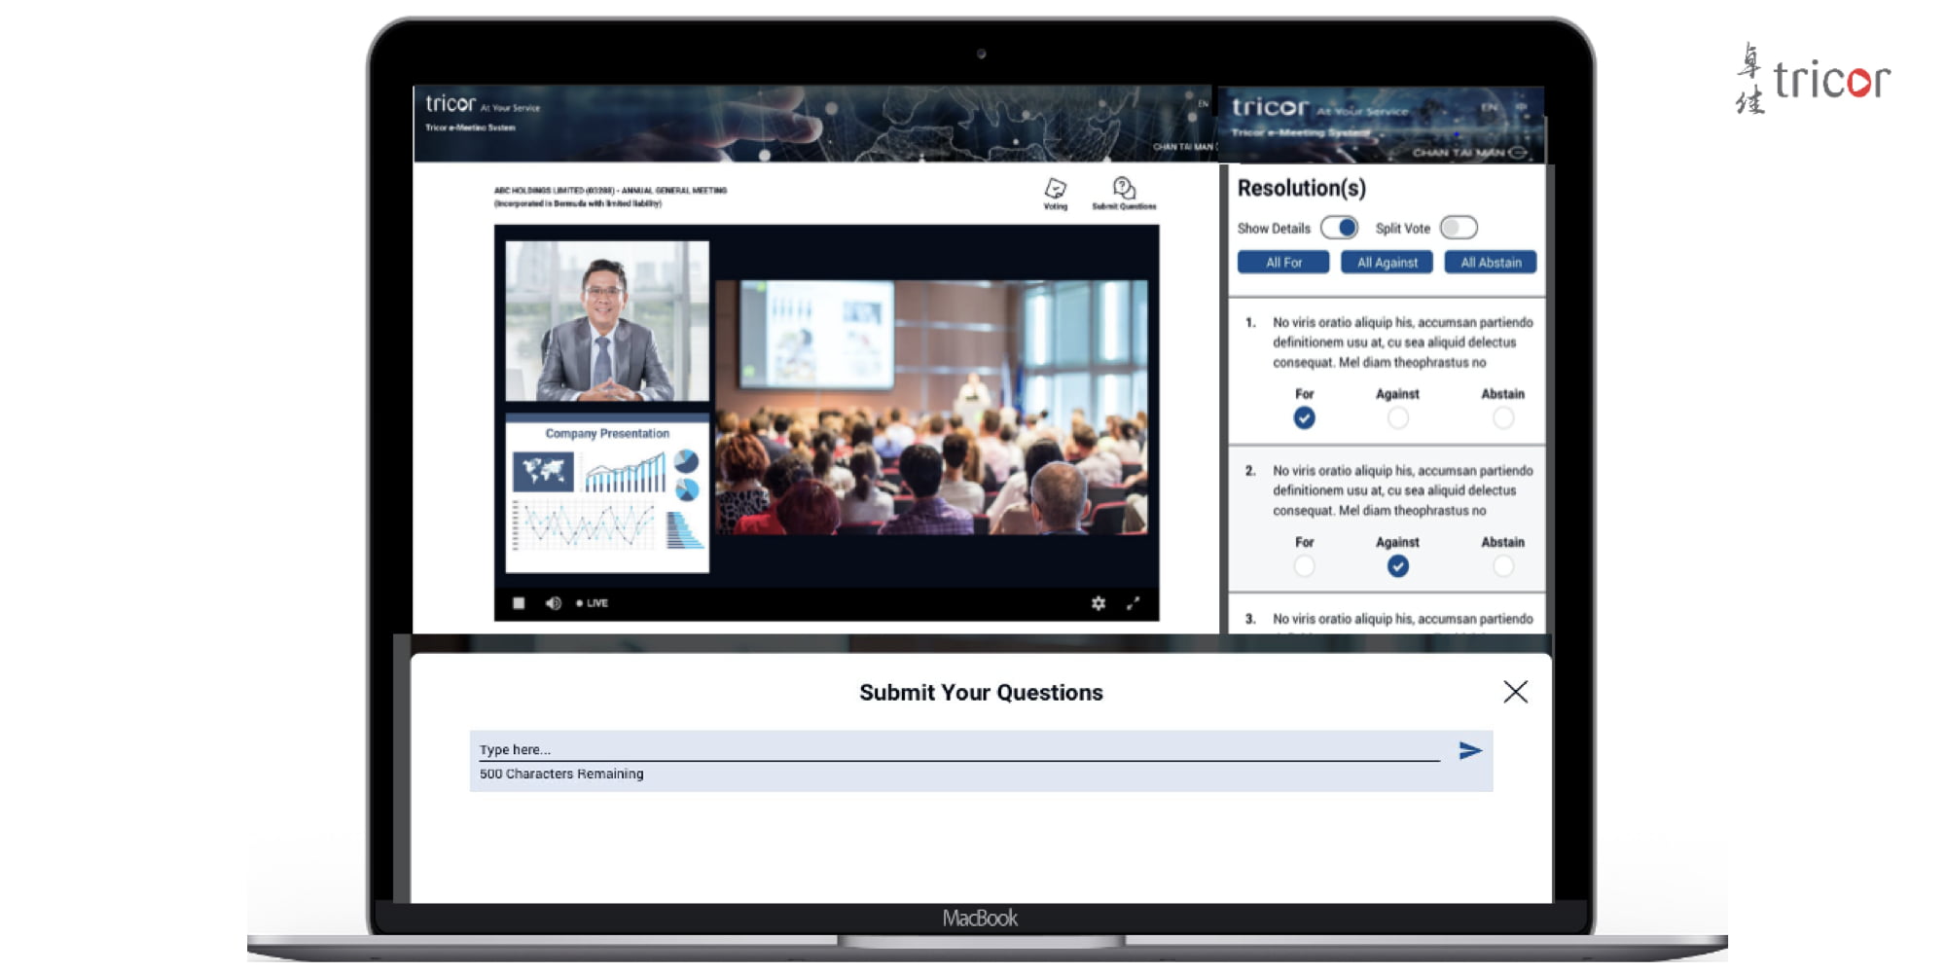Click the speaker video thumbnail of the man in suit
This screenshot has height=973, width=1946.
pos(607,321)
